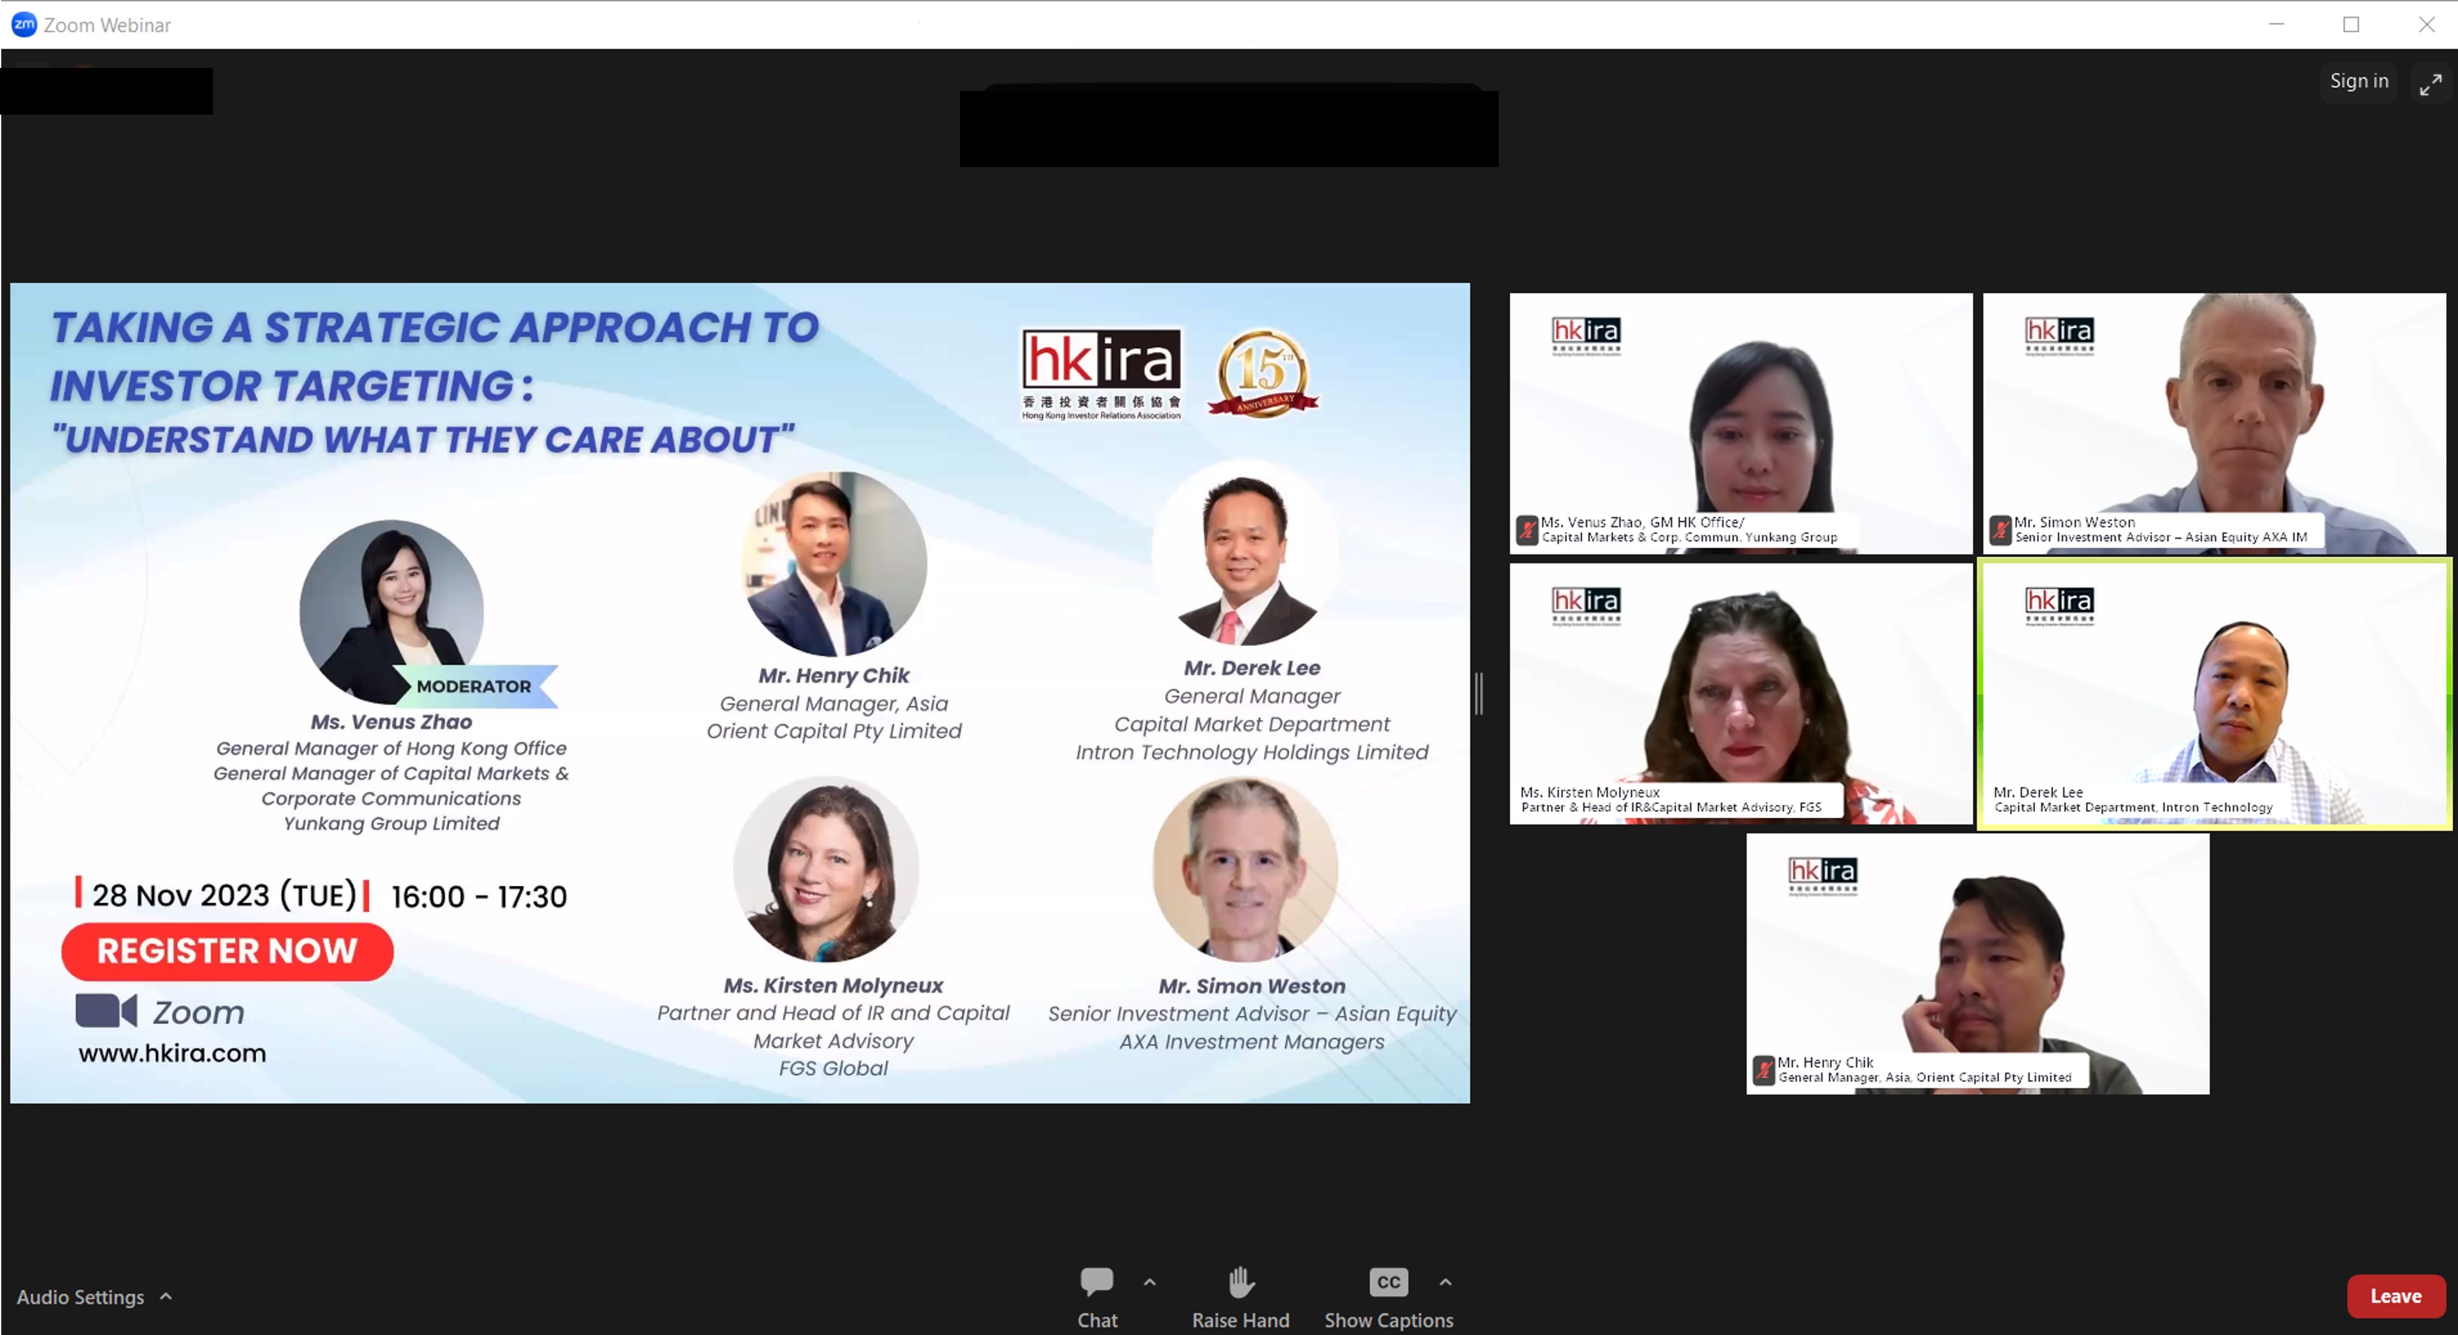Screen dimensions: 2458x1335
Task: Select Venus Zhao video thumbnail
Action: coord(1740,423)
